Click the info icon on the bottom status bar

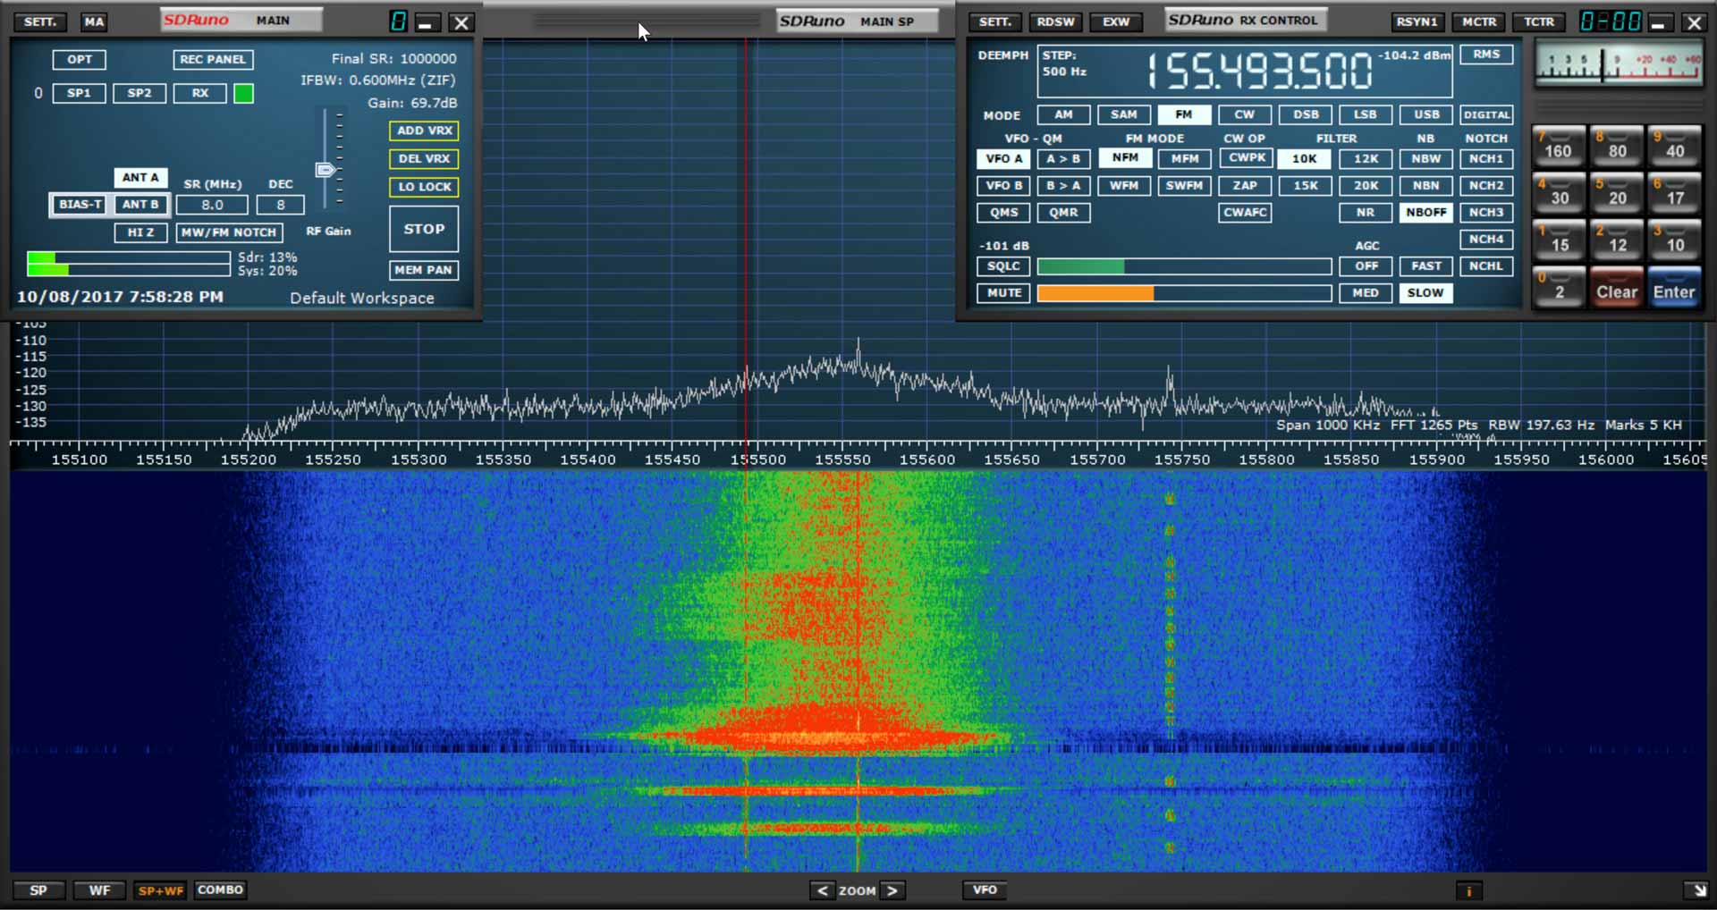(1469, 890)
